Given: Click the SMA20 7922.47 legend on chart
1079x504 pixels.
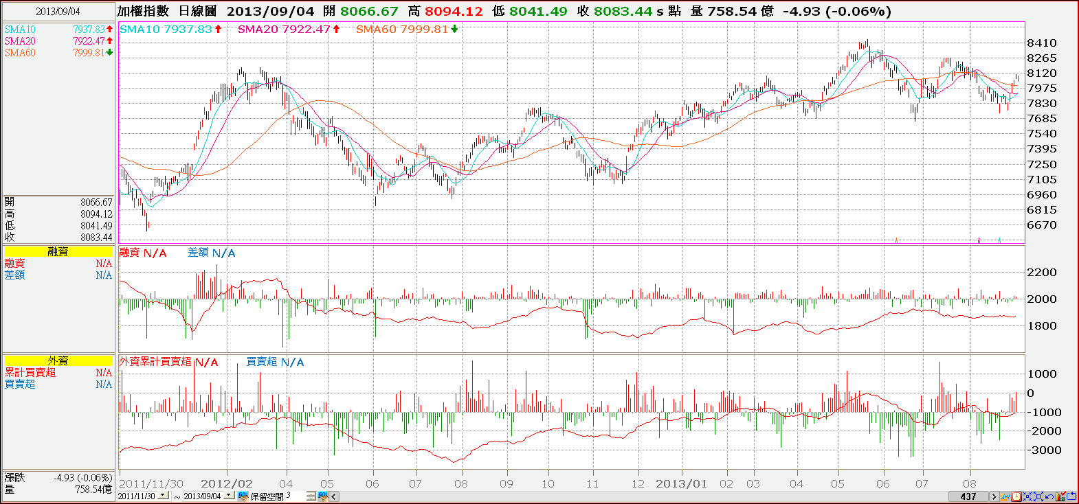Looking at the screenshot, I should pos(289,29).
